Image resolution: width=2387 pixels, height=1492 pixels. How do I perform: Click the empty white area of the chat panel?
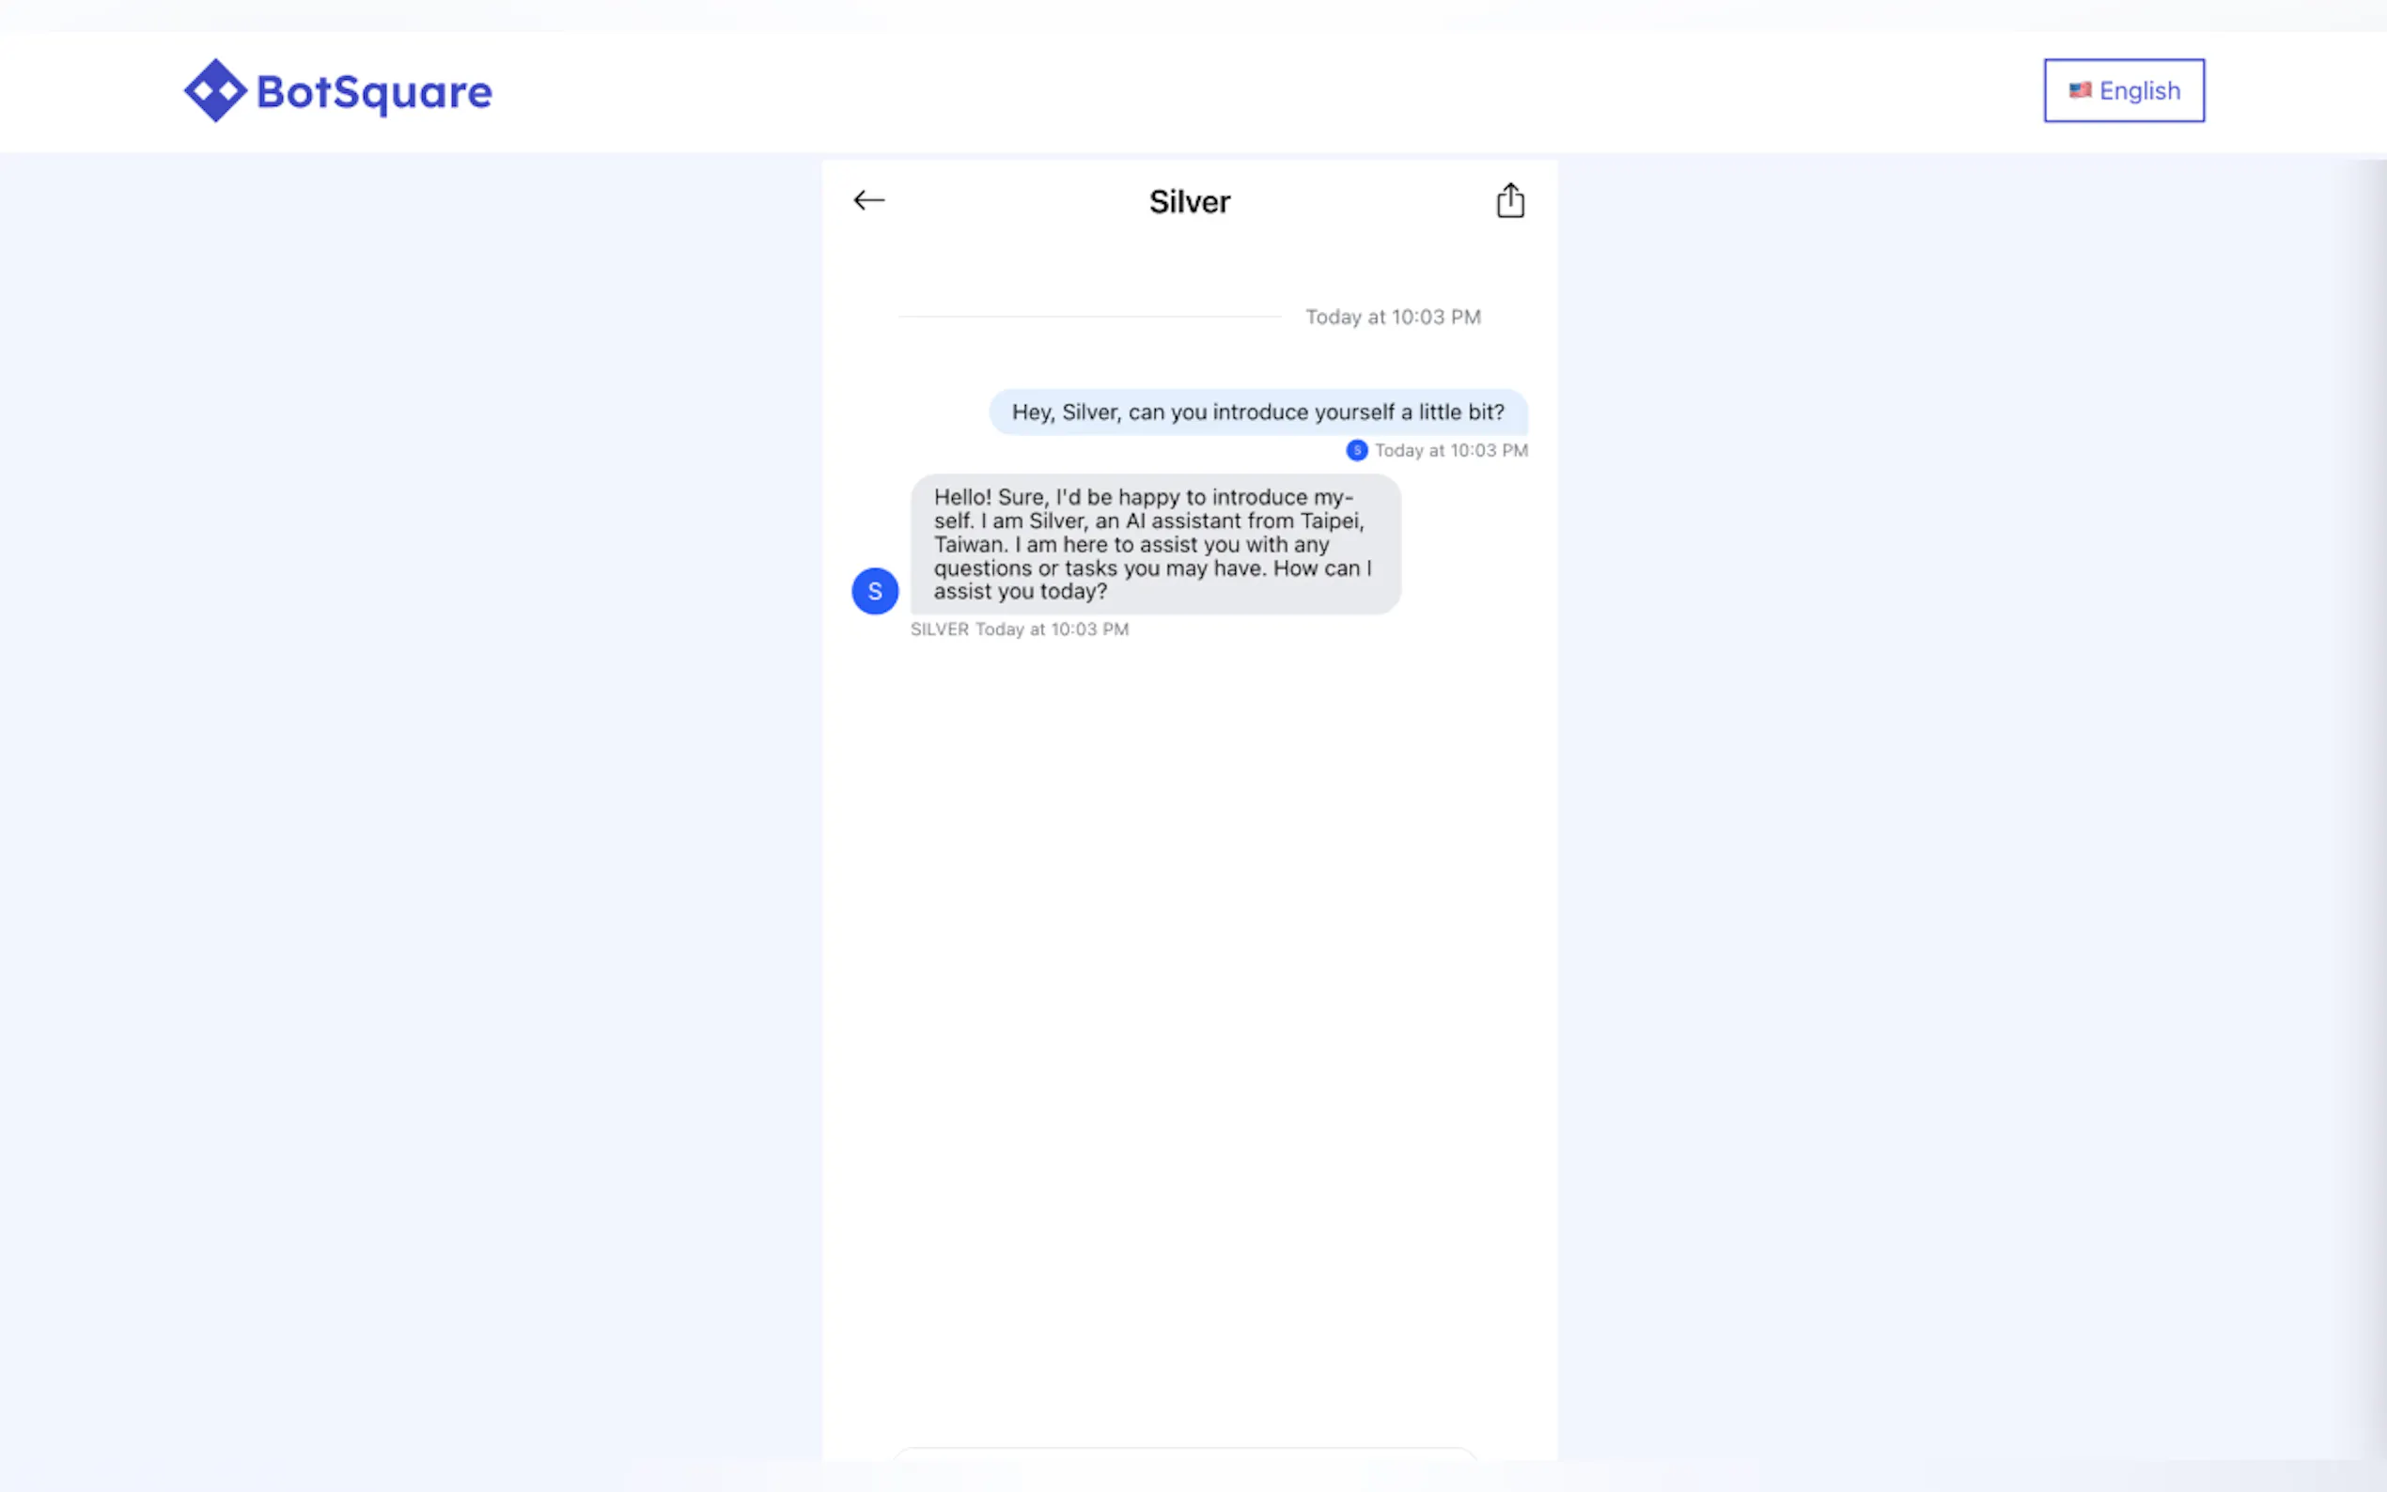[x=1189, y=987]
